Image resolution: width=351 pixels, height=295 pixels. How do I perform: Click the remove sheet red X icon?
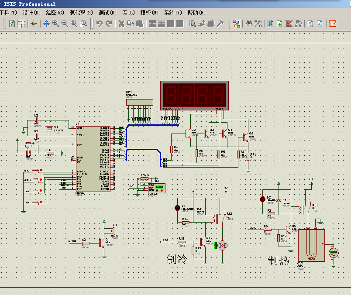tap(289, 24)
